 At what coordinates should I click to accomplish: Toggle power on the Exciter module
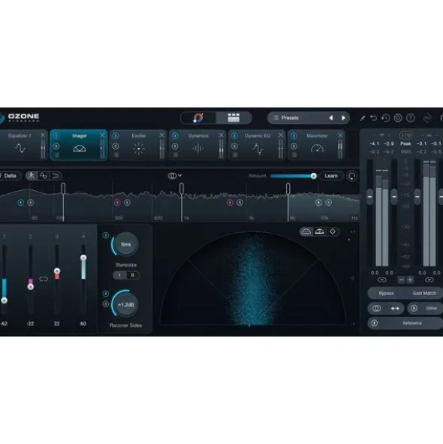pyautogui.click(x=116, y=136)
